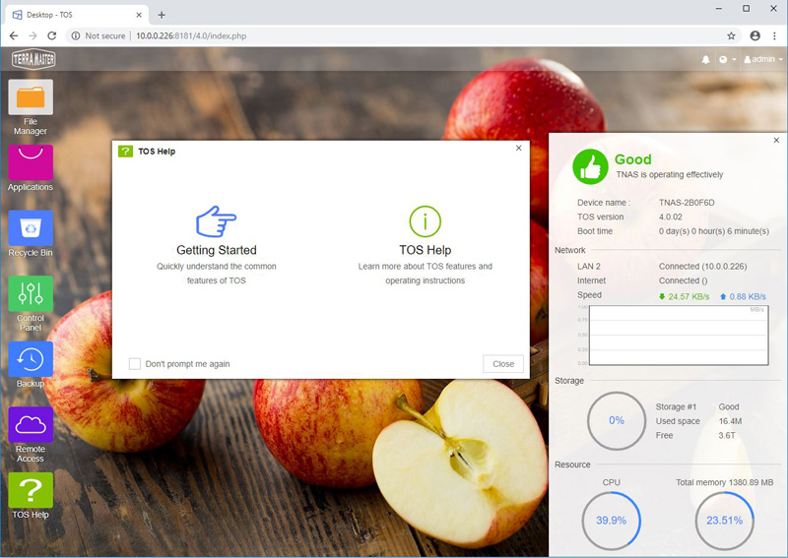Dismiss the TOS Help dialog with X

pos(519,149)
